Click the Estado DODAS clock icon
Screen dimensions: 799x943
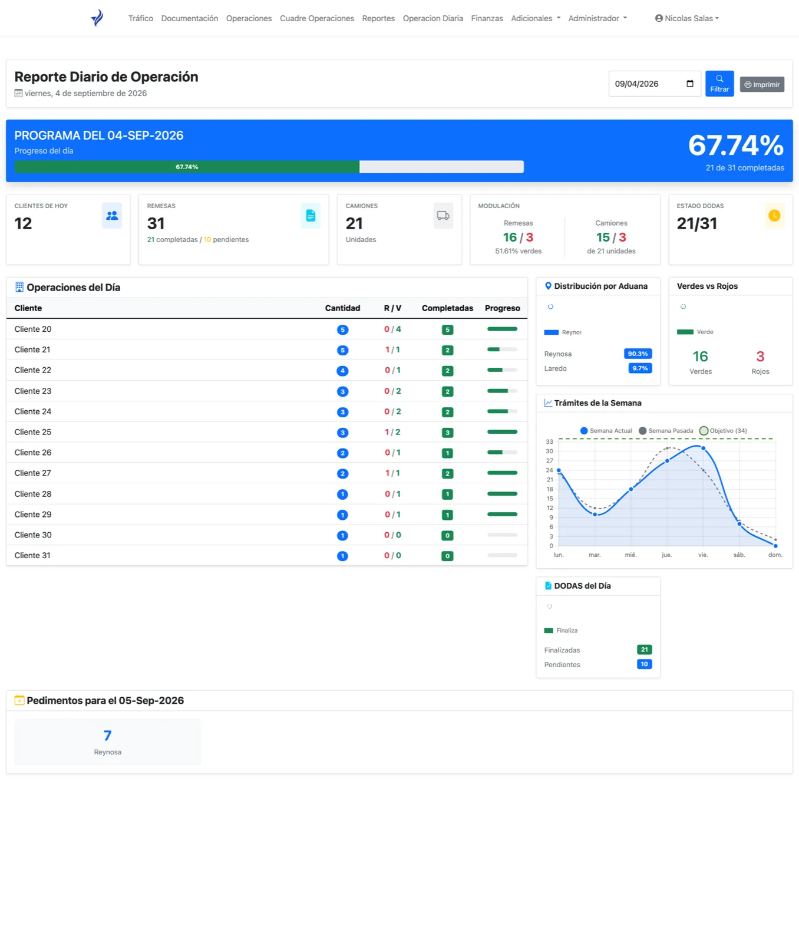click(x=774, y=216)
